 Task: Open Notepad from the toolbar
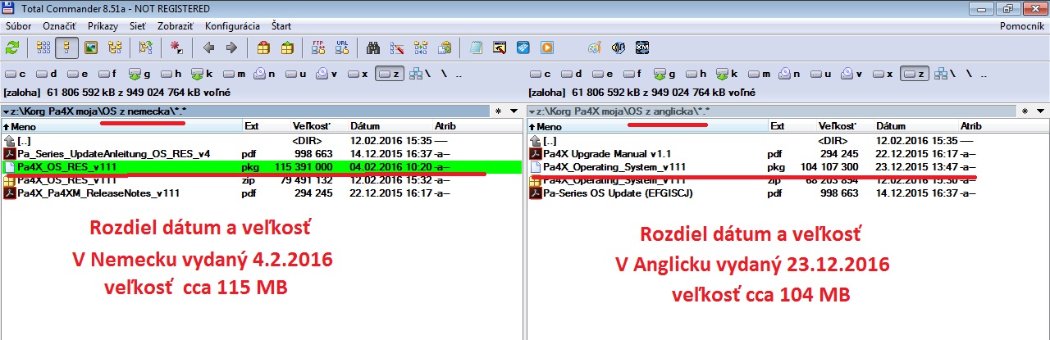(476, 48)
